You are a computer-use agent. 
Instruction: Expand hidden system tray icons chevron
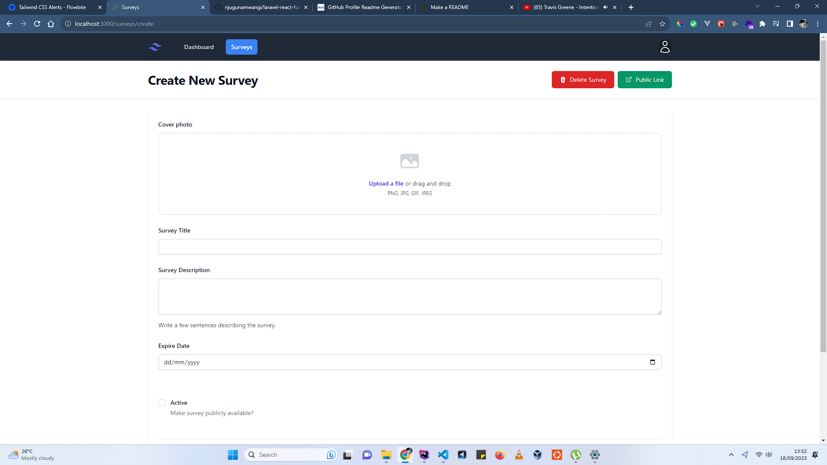pos(731,455)
